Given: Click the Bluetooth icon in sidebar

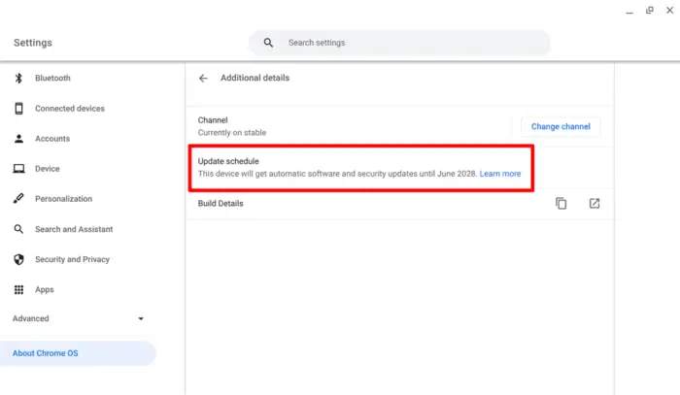Looking at the screenshot, I should [x=18, y=78].
